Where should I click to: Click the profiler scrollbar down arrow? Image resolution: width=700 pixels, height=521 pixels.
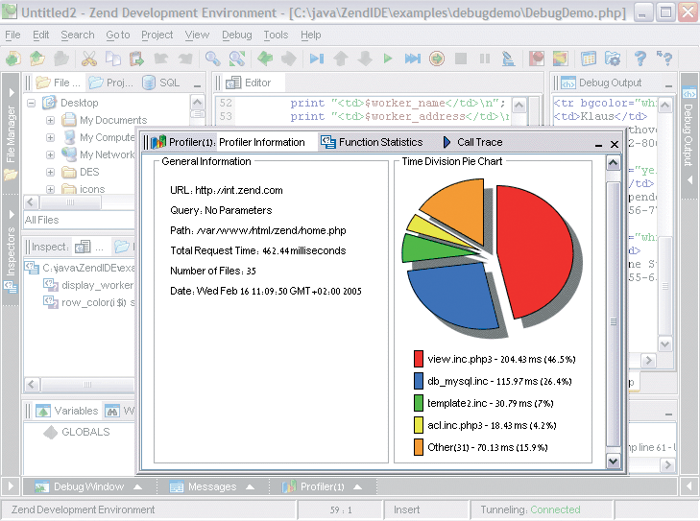point(614,462)
